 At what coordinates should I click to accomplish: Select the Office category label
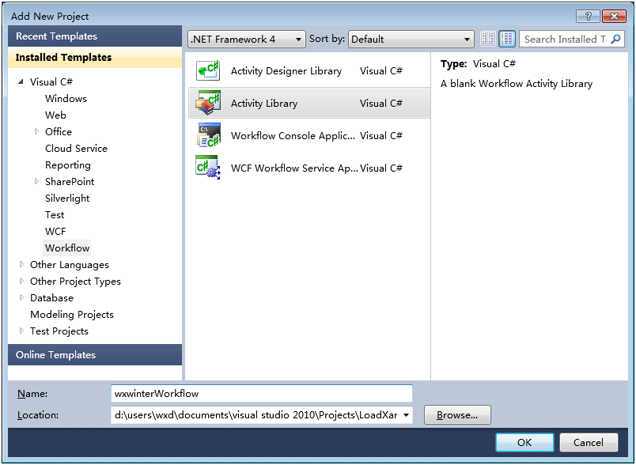click(x=59, y=132)
